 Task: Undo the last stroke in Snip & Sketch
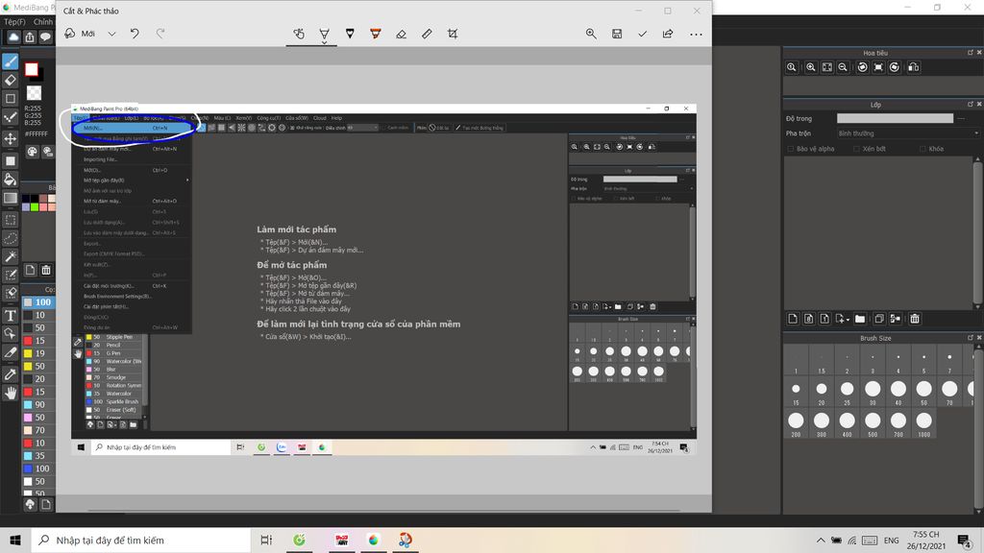[135, 34]
